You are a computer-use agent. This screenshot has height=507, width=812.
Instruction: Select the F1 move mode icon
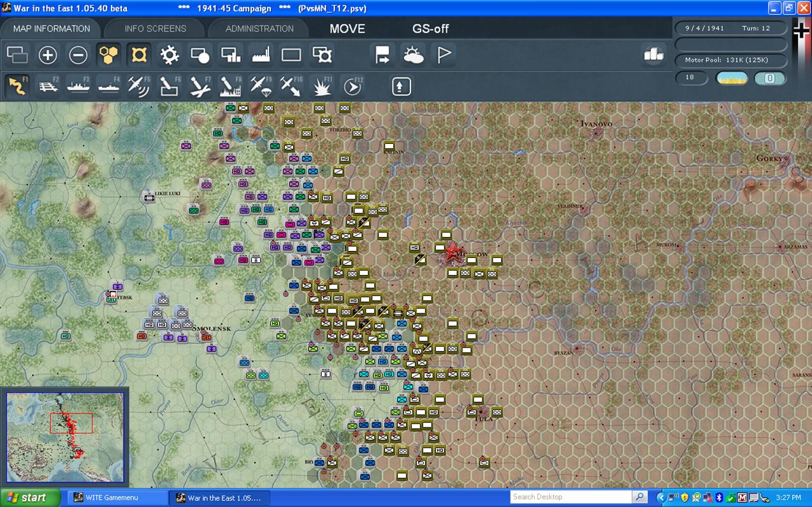(17, 86)
